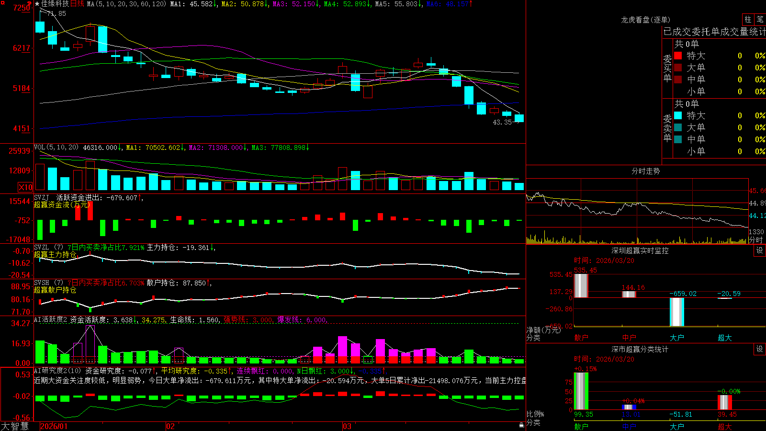Viewport: 766px width, 431px height.
Task: Click the stock name 佳缘科技
Action: pos(55,4)
